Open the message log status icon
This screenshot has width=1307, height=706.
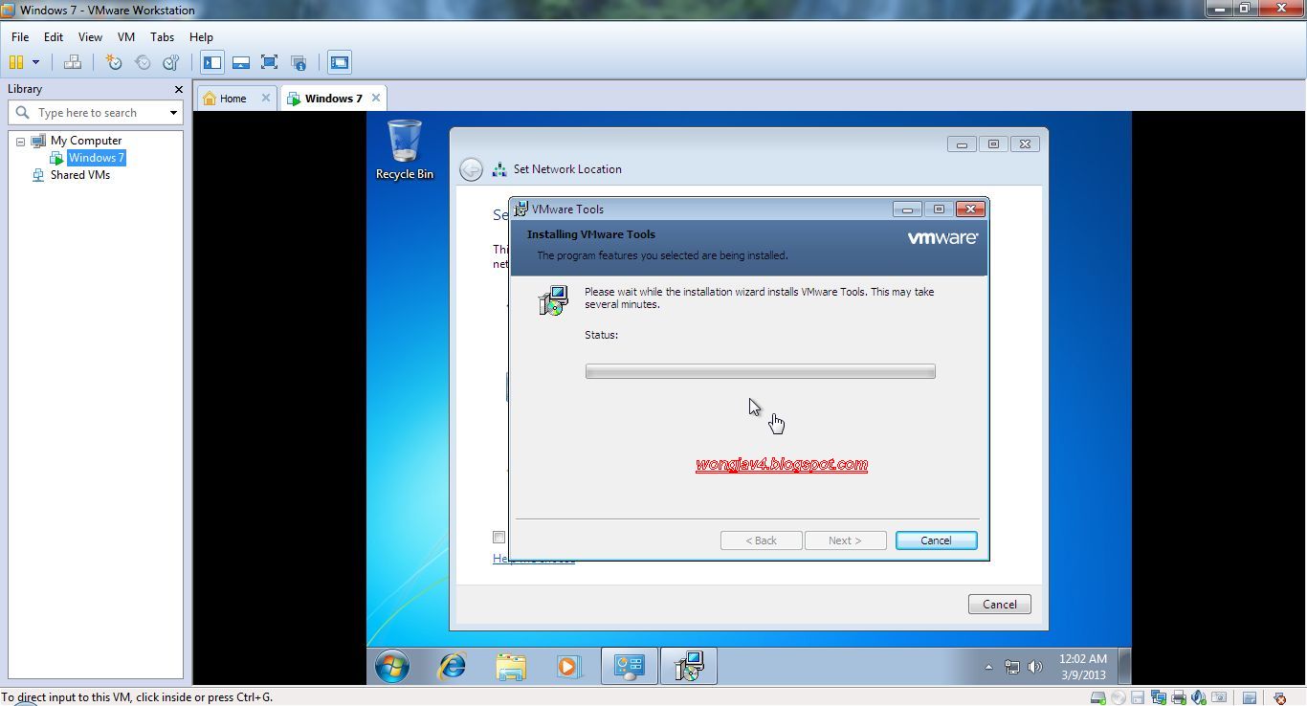pyautogui.click(x=1249, y=697)
